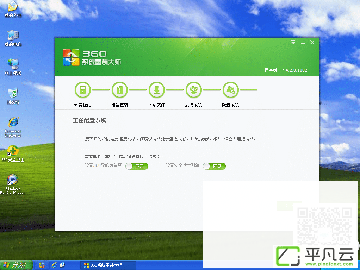Screen dimensions: 360x270
Task: Open the 360安全卫士 desktop shortcut
Action: (13, 154)
